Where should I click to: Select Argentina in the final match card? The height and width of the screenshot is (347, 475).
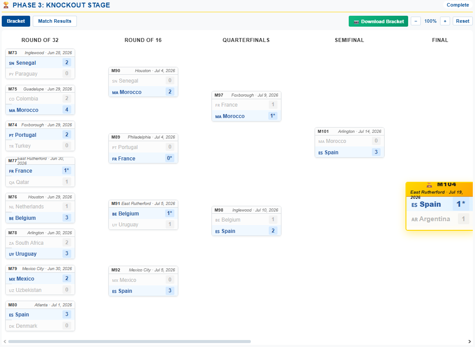(x=434, y=219)
